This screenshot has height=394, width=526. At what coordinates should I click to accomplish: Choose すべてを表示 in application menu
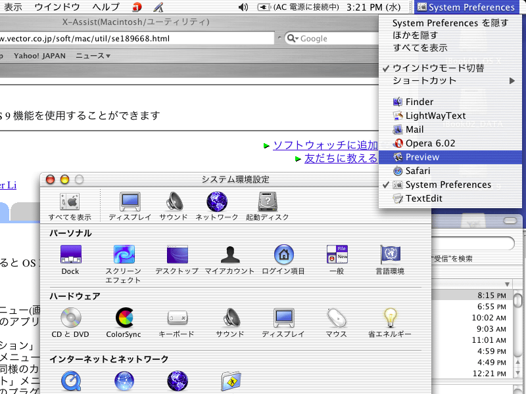pos(450,48)
